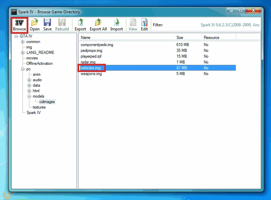
Task: Select the audio folder label
Action: 37,80
